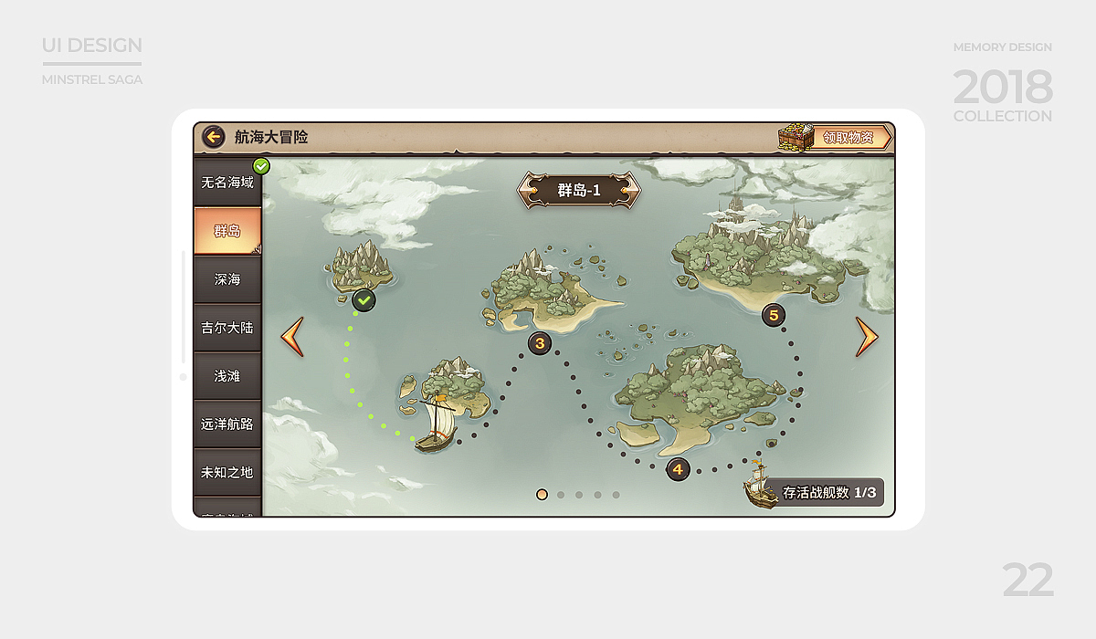
Task: Open the 无名海域 tab
Action: [227, 182]
